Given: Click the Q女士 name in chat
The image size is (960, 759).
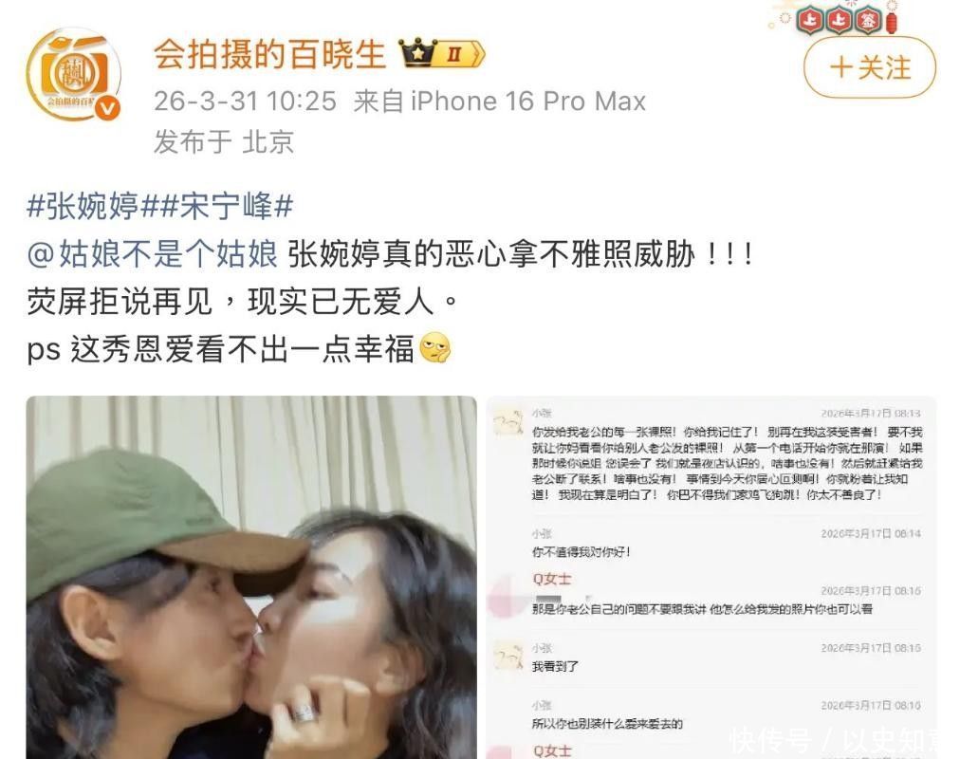Looking at the screenshot, I should click(552, 579).
